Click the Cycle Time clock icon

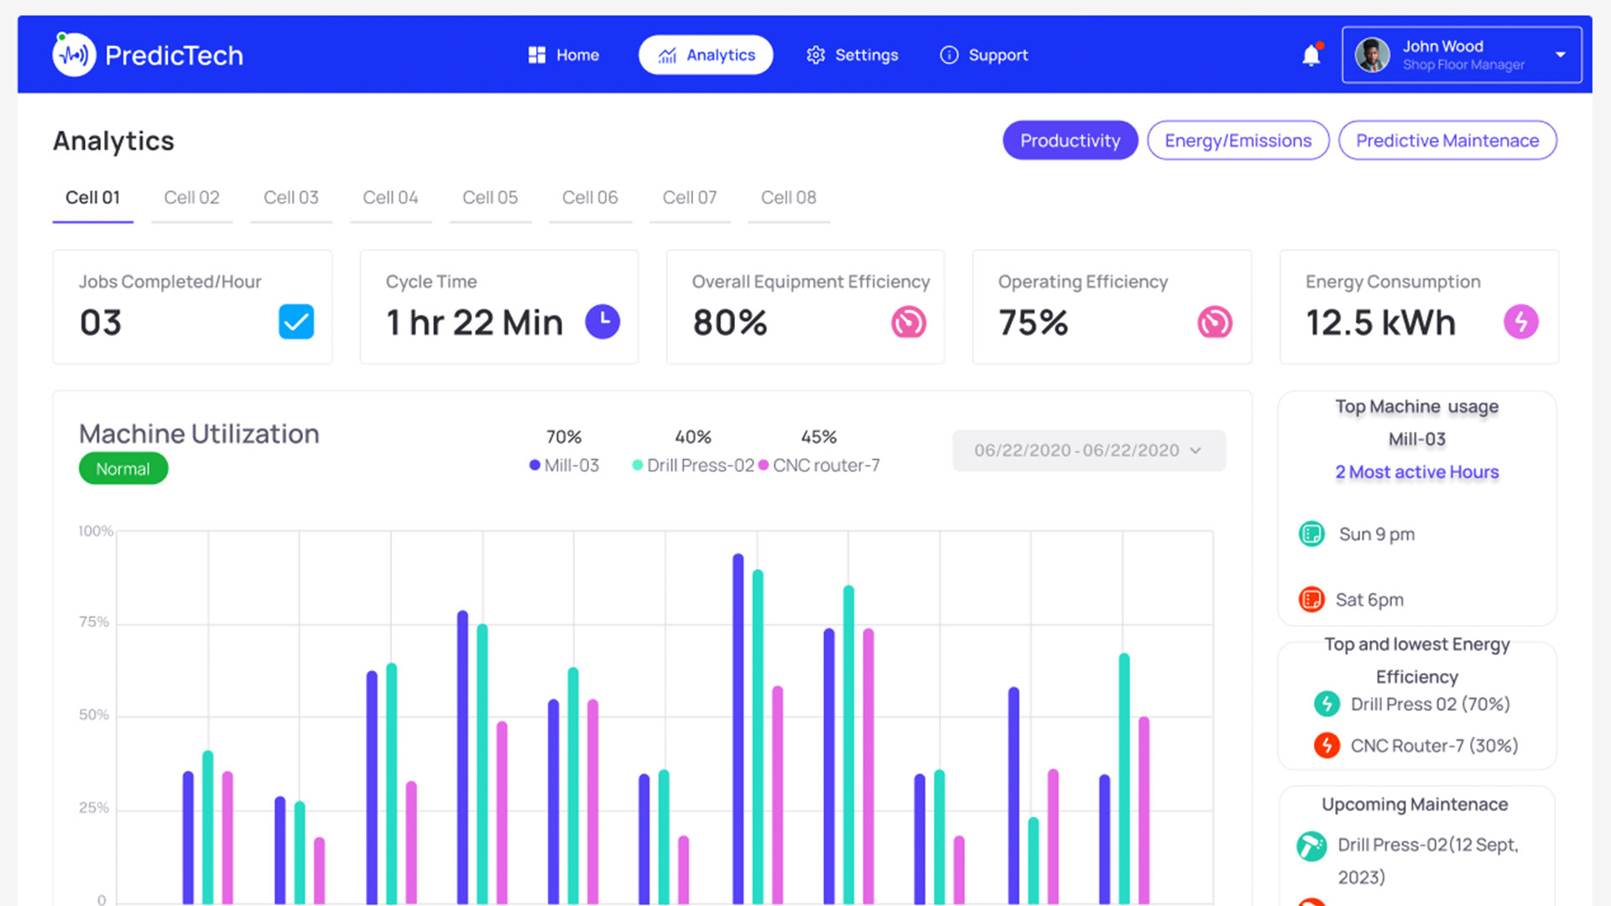602,322
